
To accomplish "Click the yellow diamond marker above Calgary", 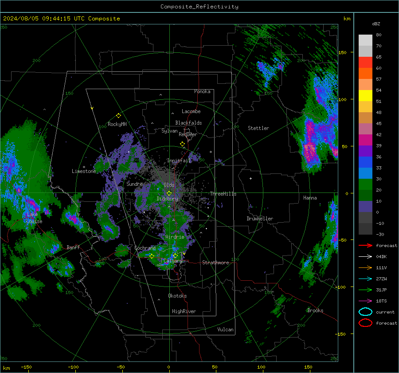I will [x=175, y=255].
